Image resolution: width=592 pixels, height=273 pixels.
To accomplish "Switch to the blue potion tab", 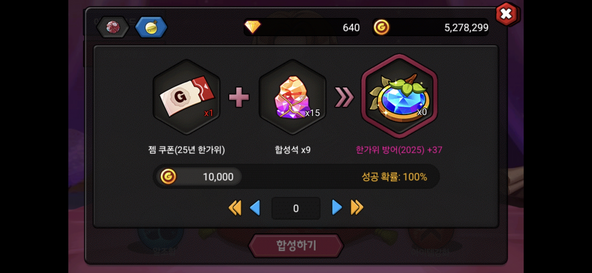I will pyautogui.click(x=151, y=27).
